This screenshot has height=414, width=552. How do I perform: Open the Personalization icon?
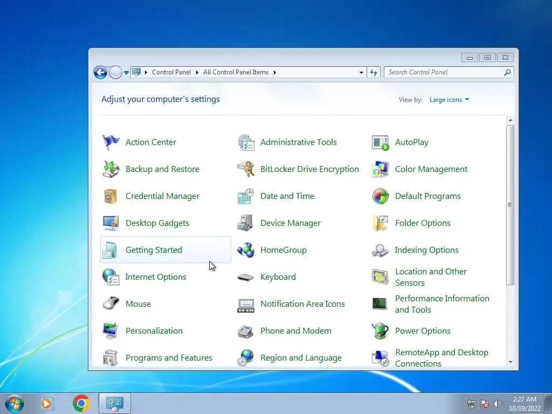click(x=111, y=331)
